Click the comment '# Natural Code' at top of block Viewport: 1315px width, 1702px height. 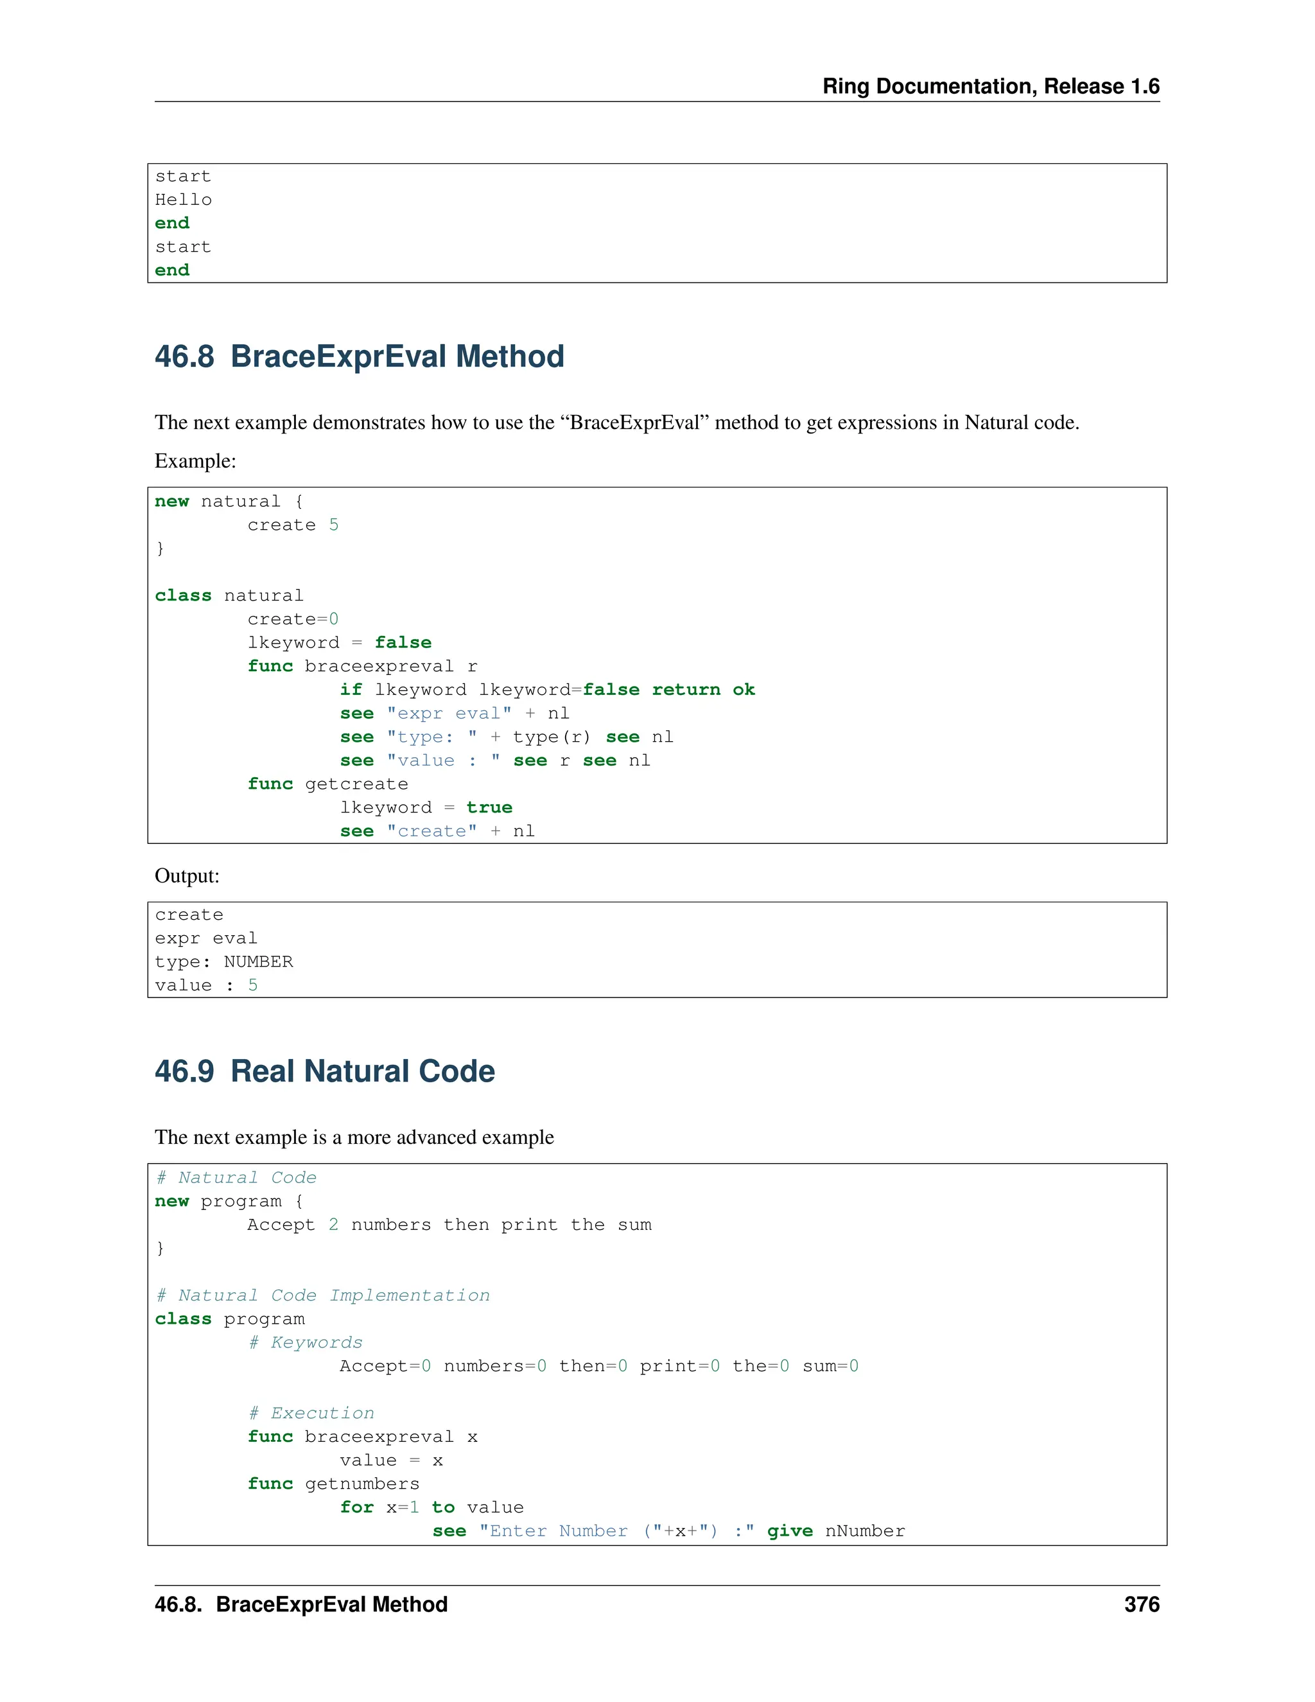point(236,1177)
